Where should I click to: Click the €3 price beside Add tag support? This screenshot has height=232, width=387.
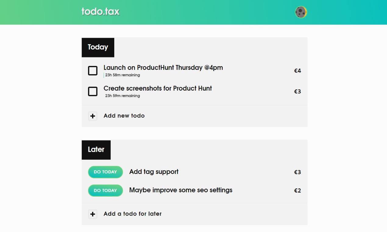point(297,172)
